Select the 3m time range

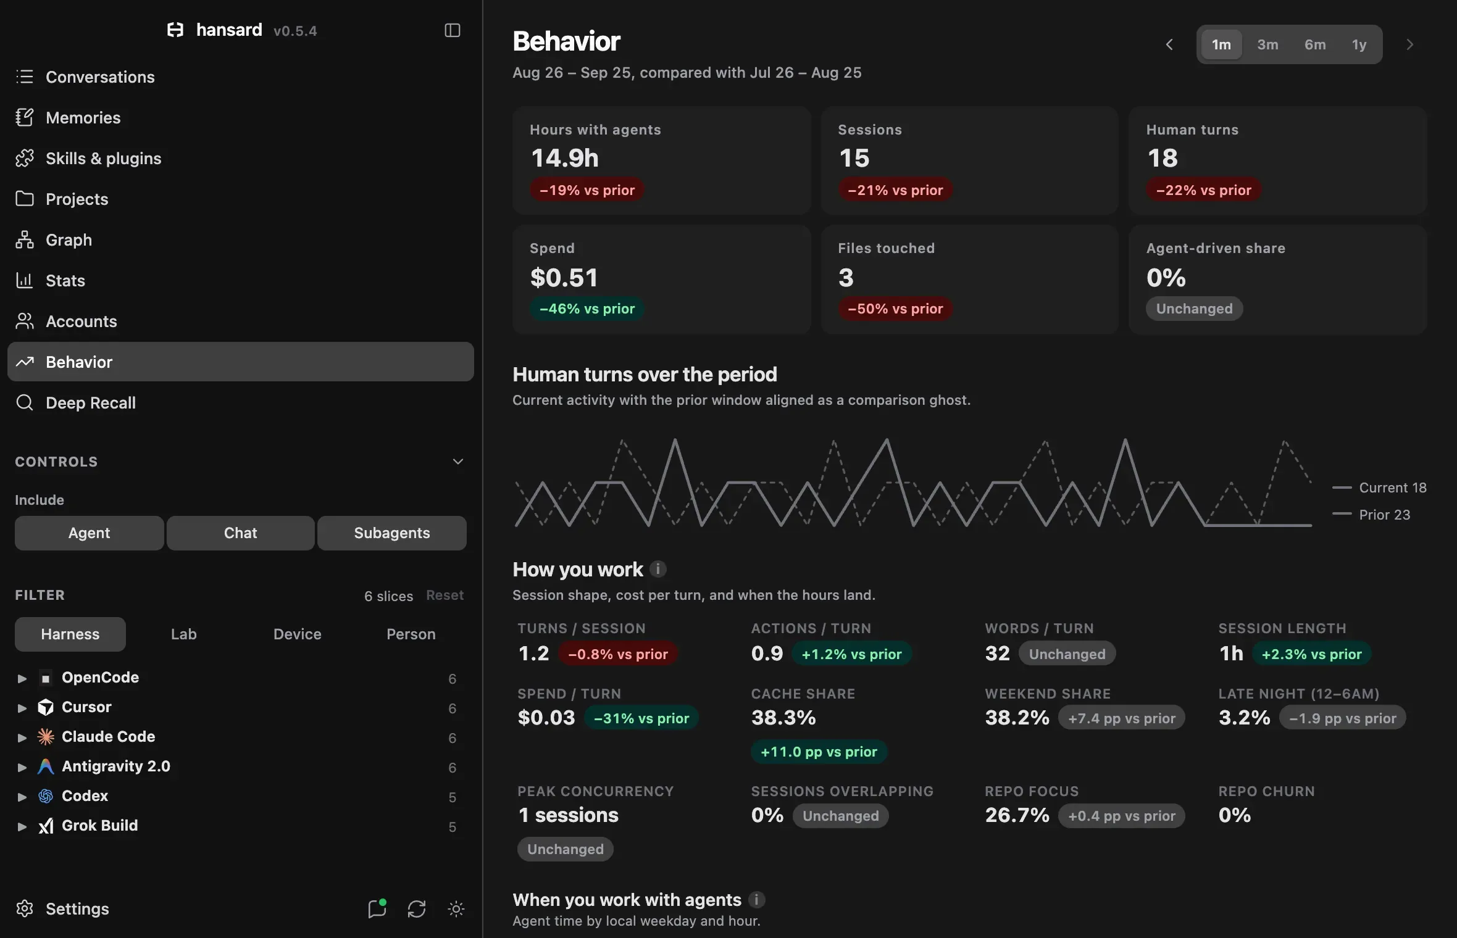point(1268,44)
